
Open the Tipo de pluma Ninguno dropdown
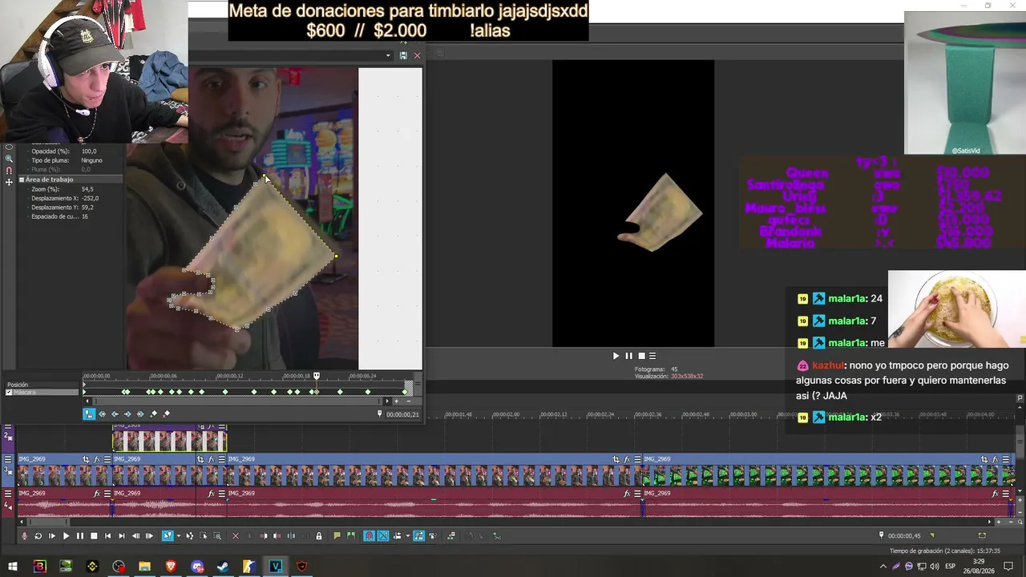91,160
